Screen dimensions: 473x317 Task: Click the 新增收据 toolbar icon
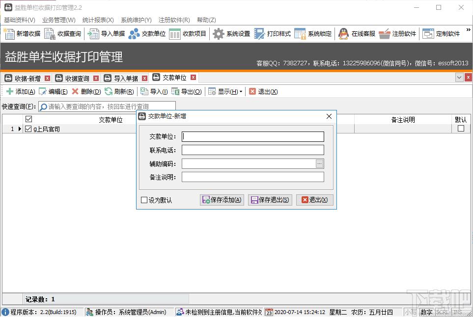9,34
